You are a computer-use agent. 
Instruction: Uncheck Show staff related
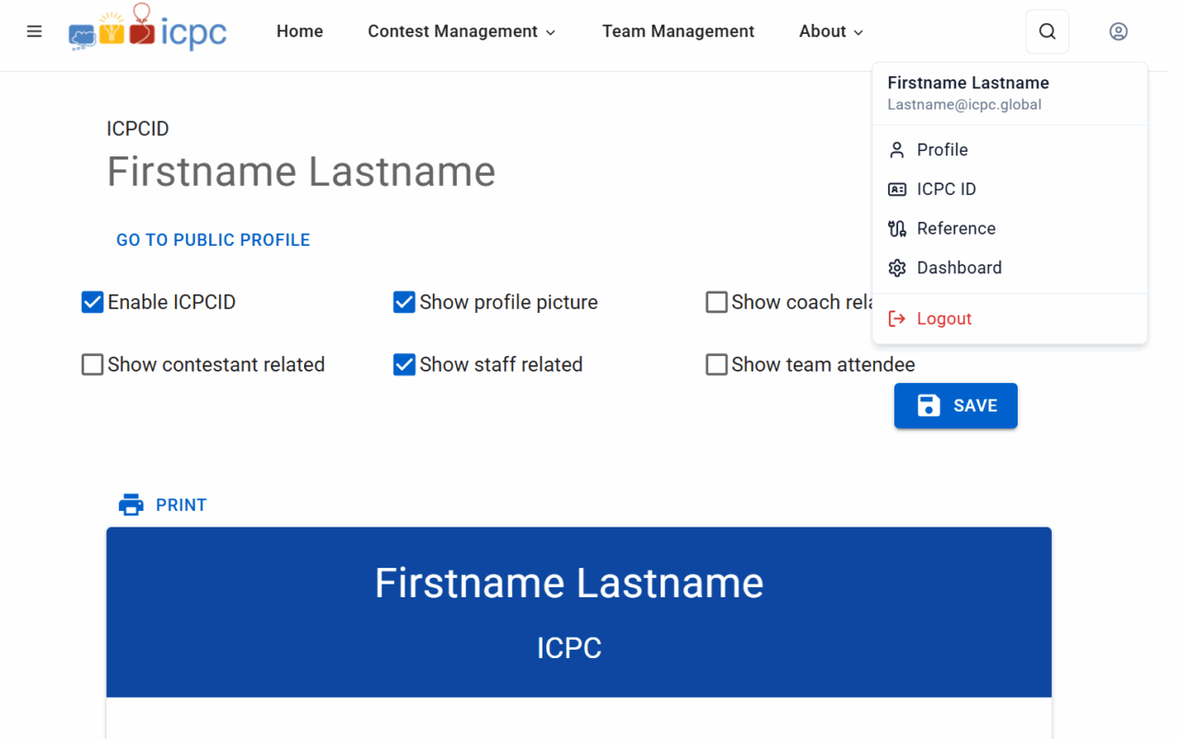[404, 364]
